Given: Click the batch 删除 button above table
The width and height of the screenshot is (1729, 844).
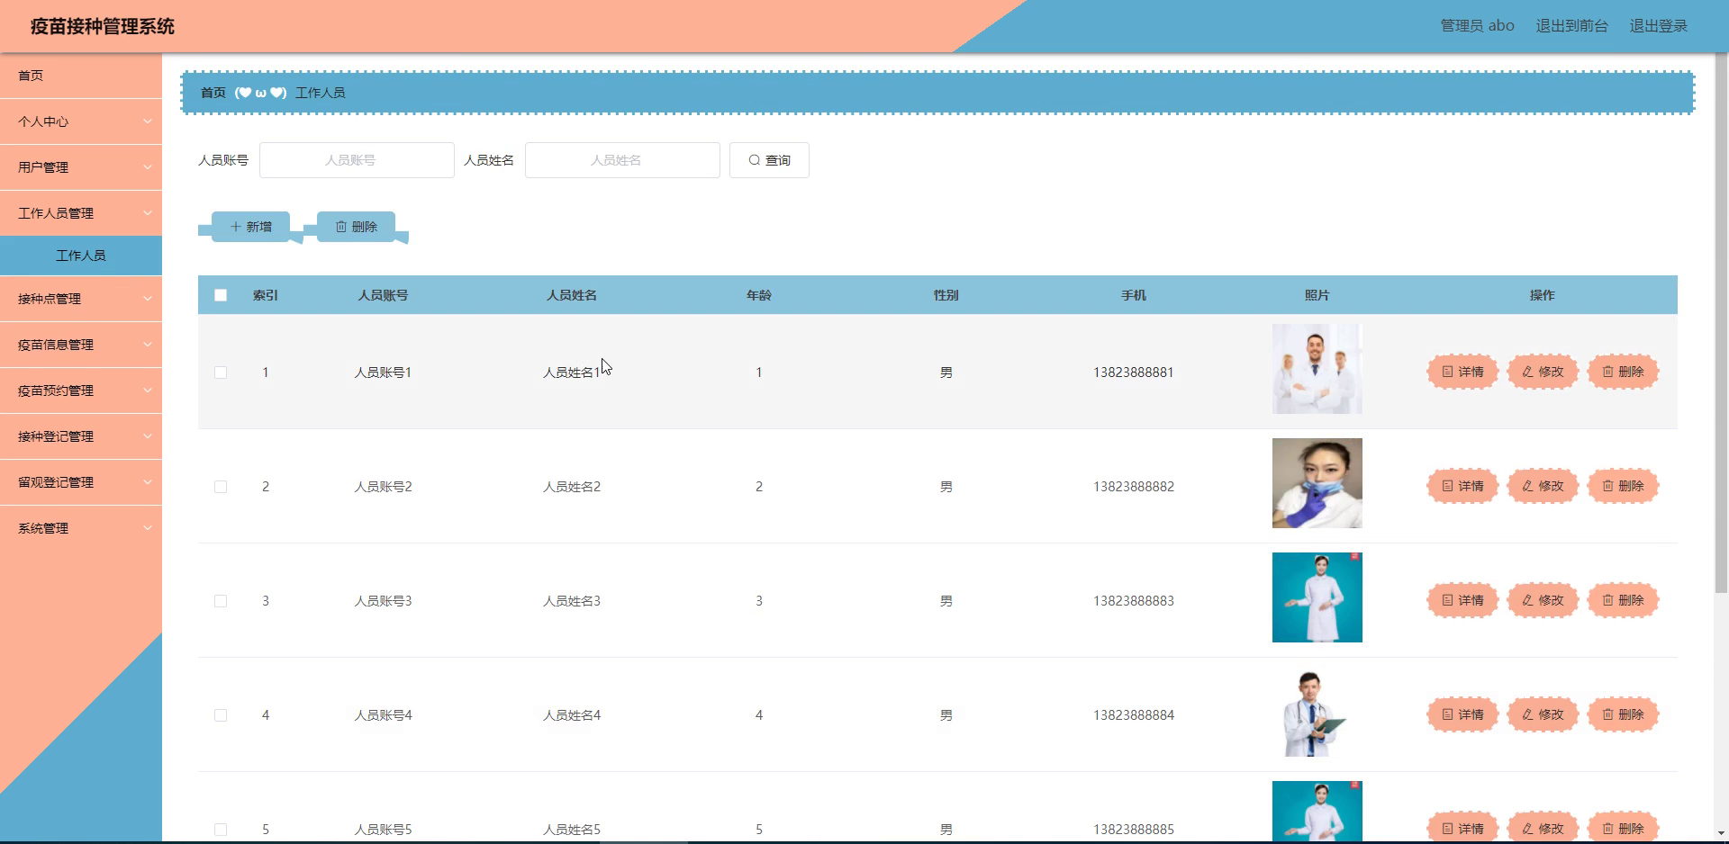Looking at the screenshot, I should (356, 227).
